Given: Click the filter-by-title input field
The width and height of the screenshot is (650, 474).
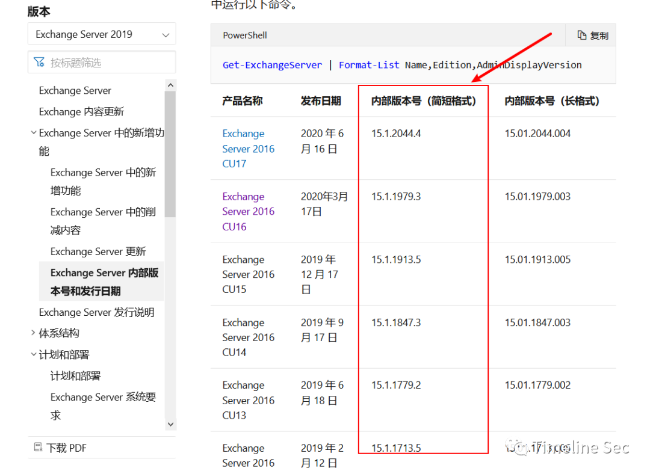Looking at the screenshot, I should [x=102, y=63].
